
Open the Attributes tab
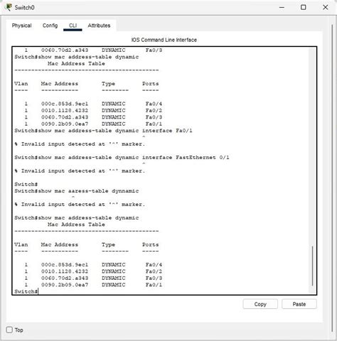(x=99, y=26)
